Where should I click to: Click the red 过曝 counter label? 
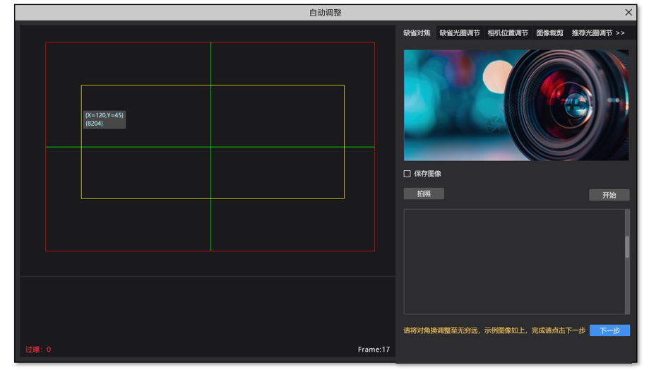click(x=38, y=350)
